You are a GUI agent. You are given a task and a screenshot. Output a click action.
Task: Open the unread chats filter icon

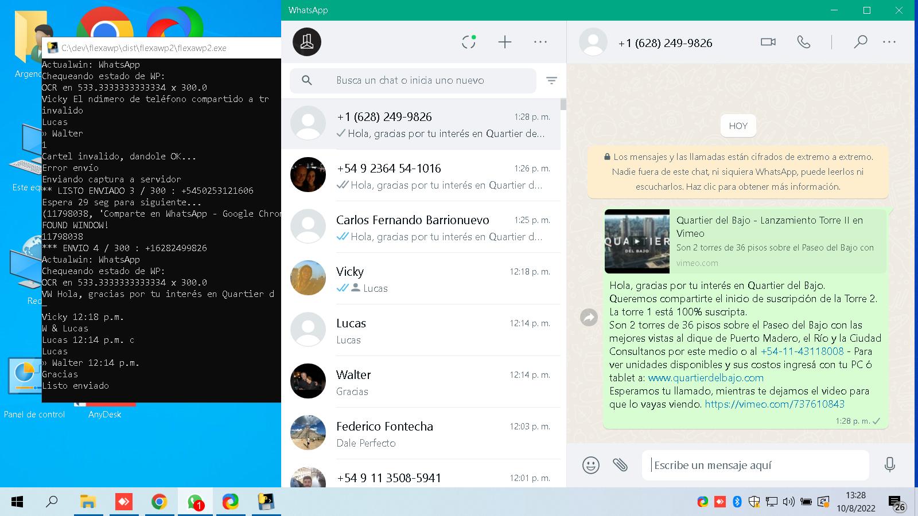tap(551, 81)
